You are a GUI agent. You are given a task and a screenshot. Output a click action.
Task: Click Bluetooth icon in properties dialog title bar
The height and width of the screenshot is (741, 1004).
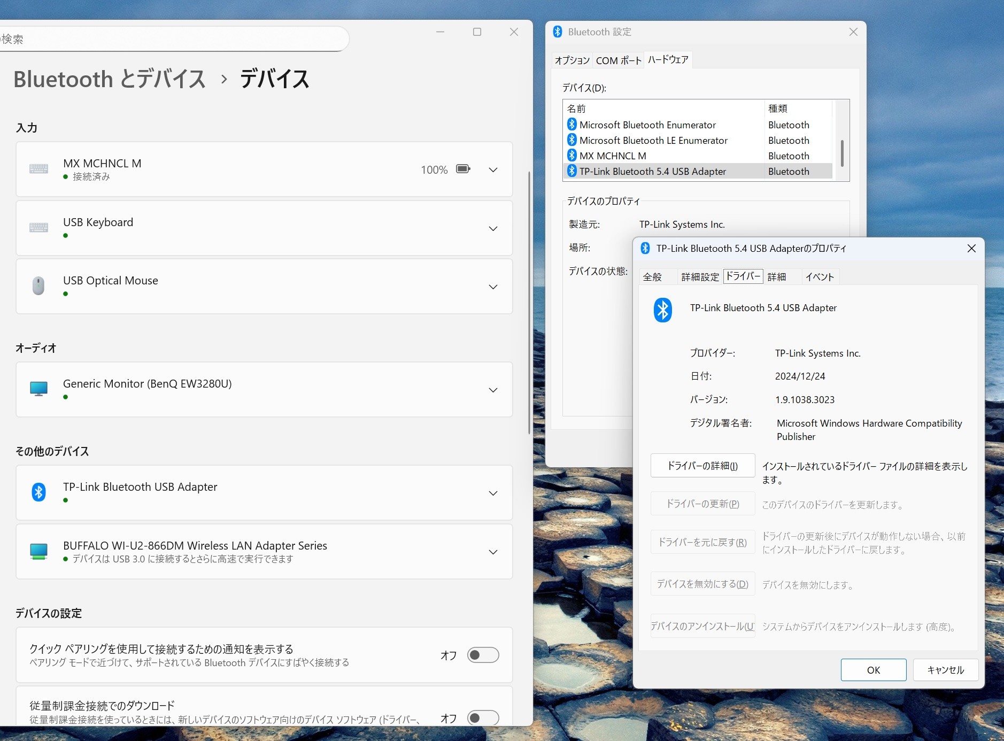[645, 248]
